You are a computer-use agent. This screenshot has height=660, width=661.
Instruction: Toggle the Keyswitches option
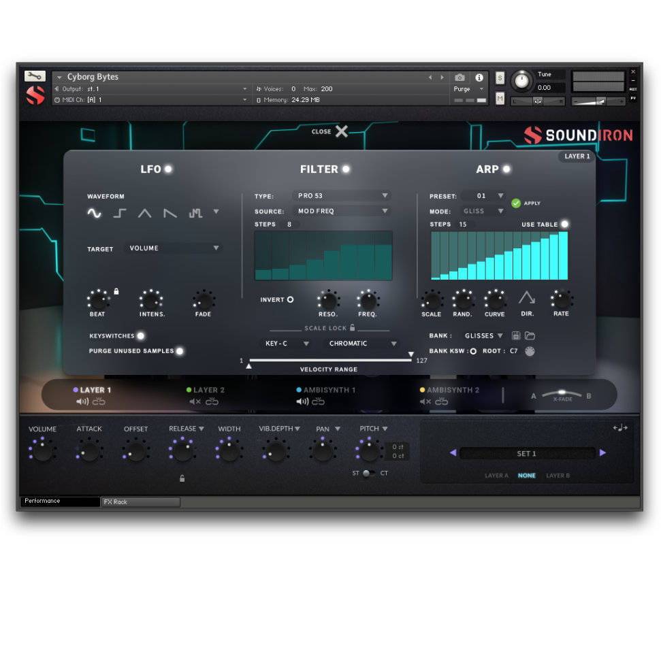tap(141, 335)
